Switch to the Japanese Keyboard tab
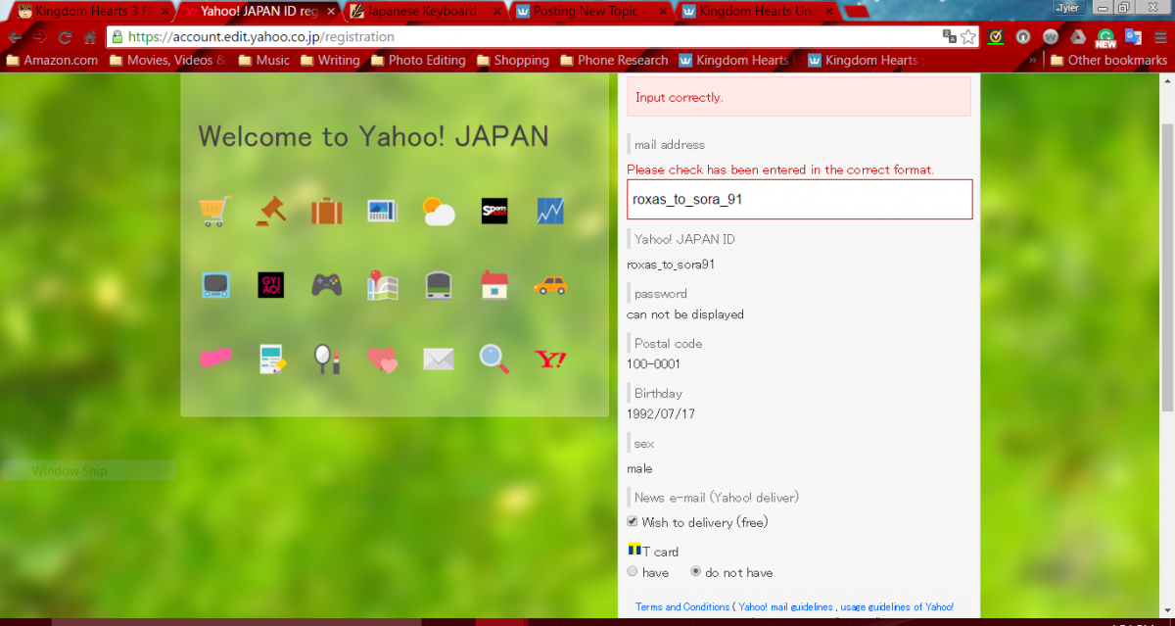Screen dimensions: 1175x626 421,12
